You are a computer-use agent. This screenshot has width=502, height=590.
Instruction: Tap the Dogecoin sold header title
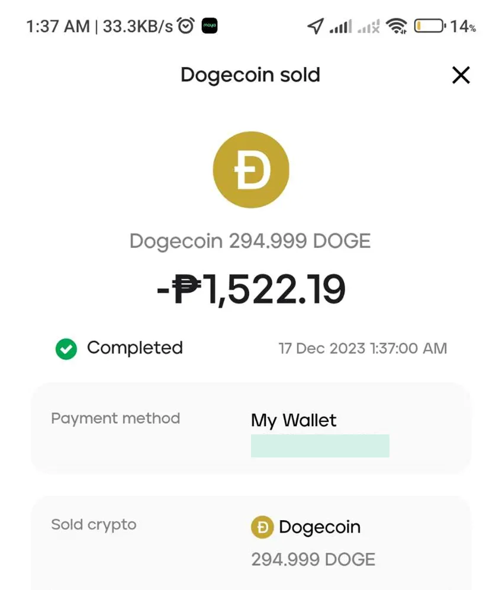(x=250, y=75)
